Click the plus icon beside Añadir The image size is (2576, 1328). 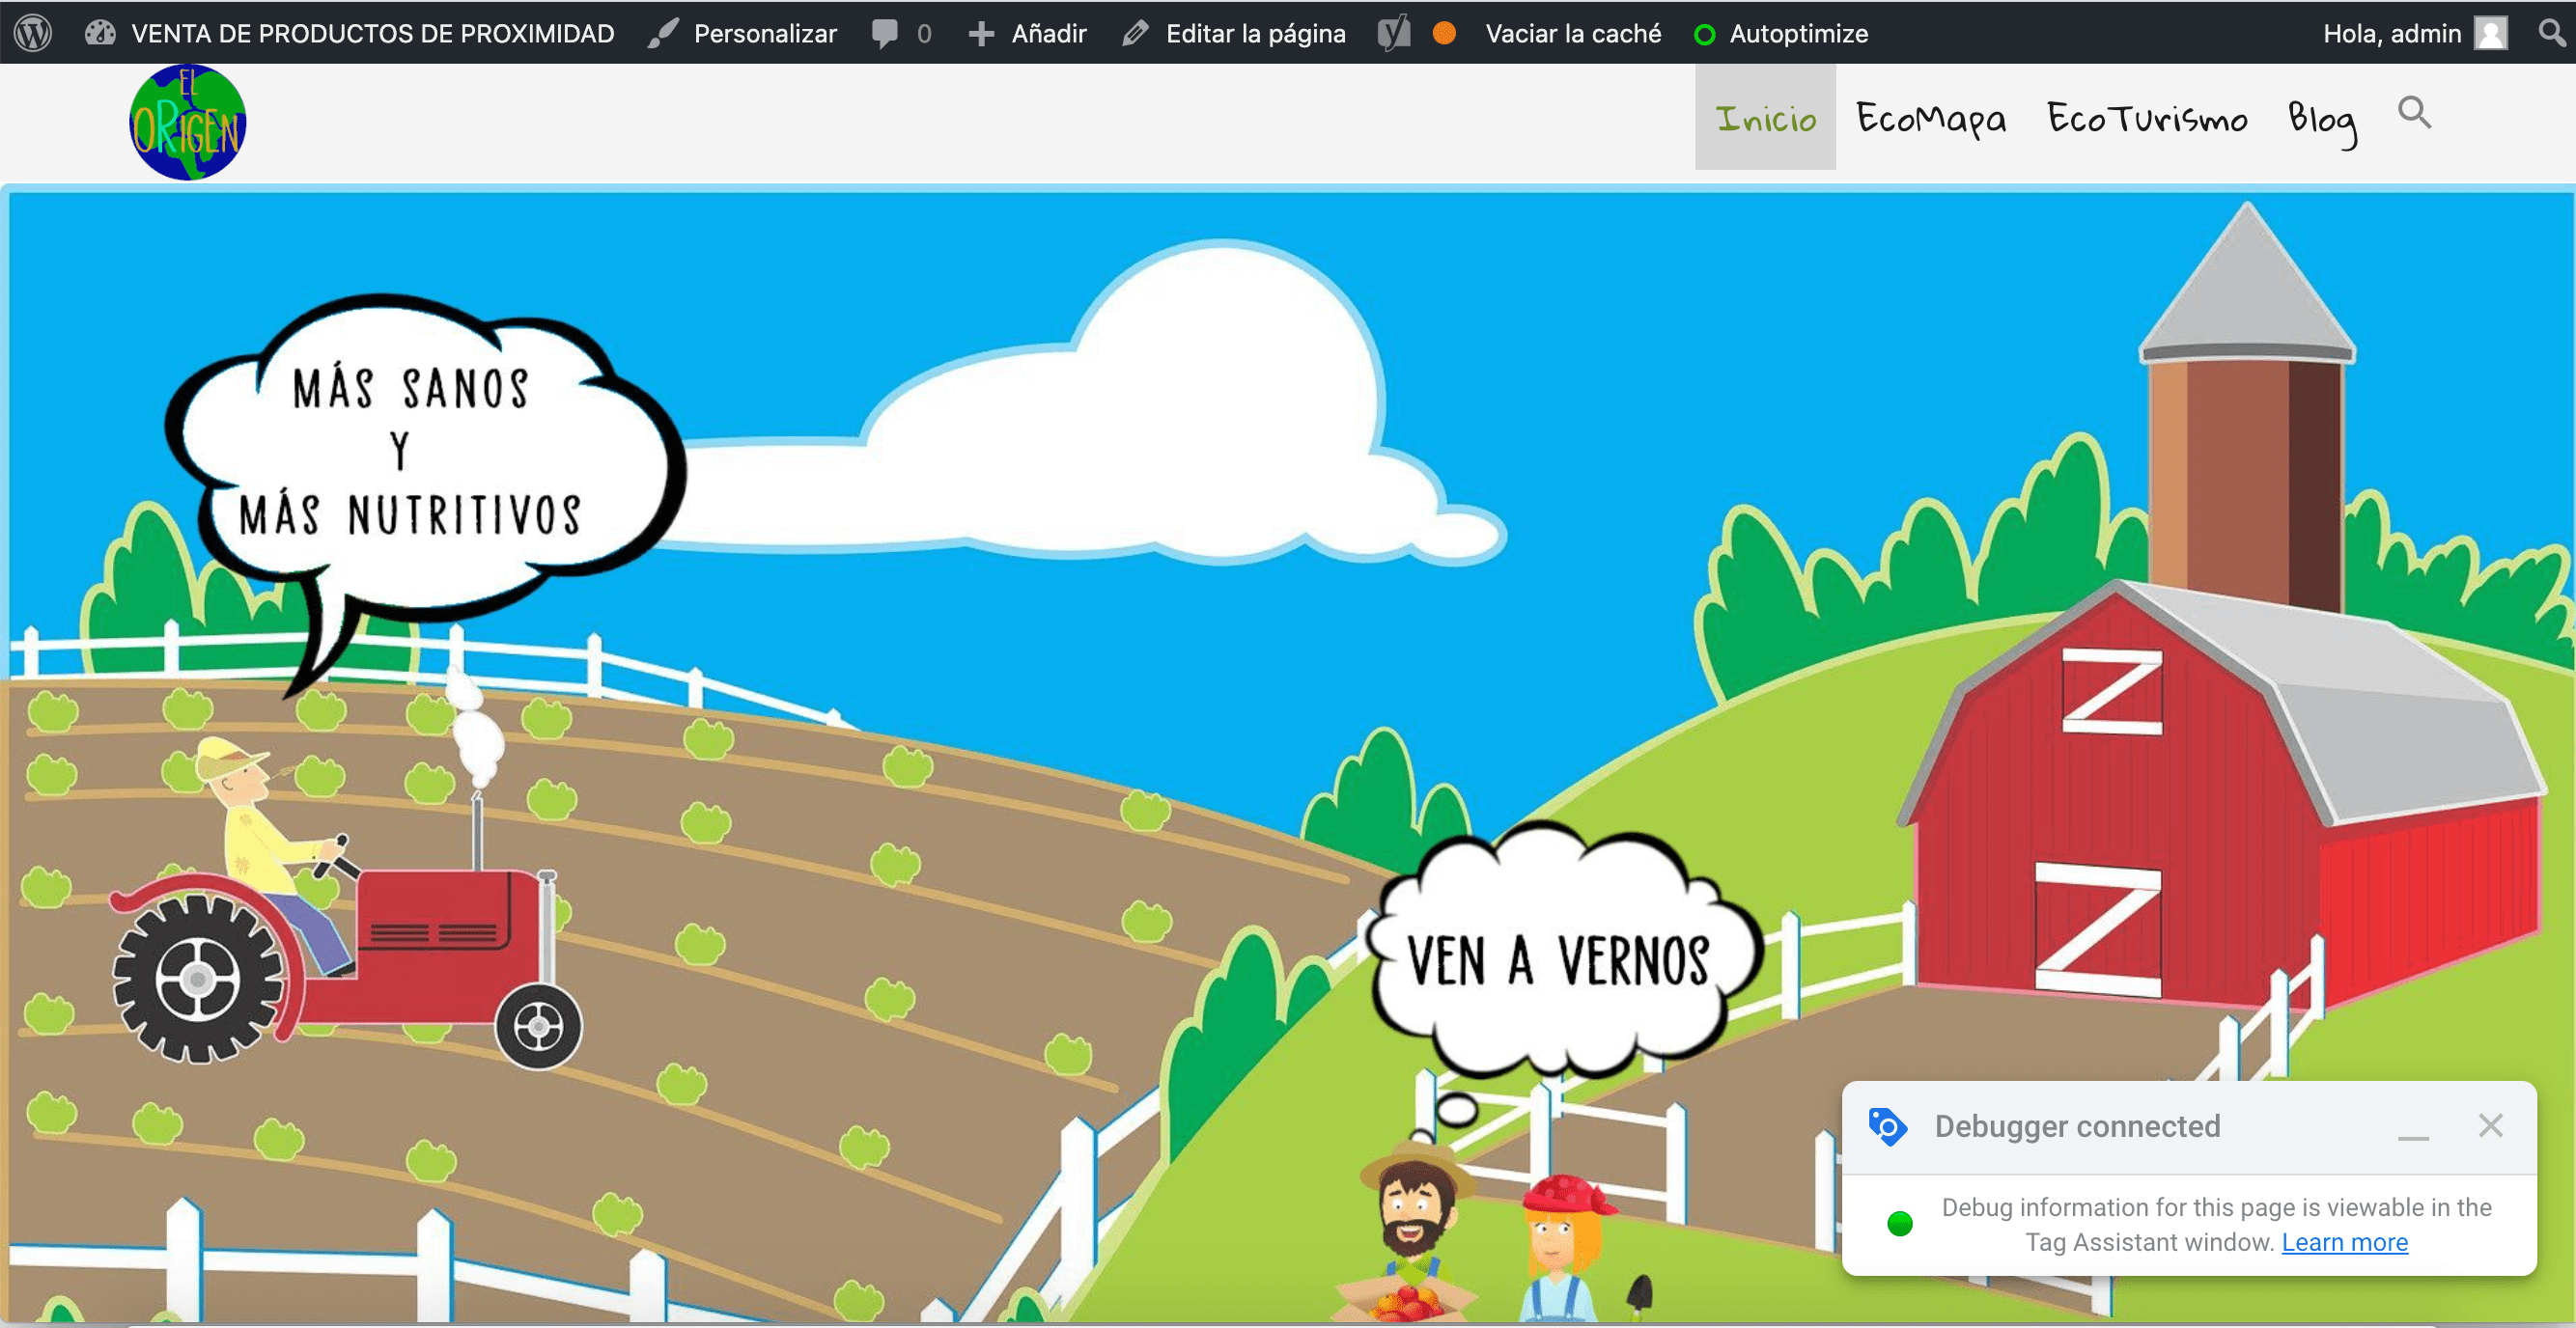pyautogui.click(x=981, y=34)
